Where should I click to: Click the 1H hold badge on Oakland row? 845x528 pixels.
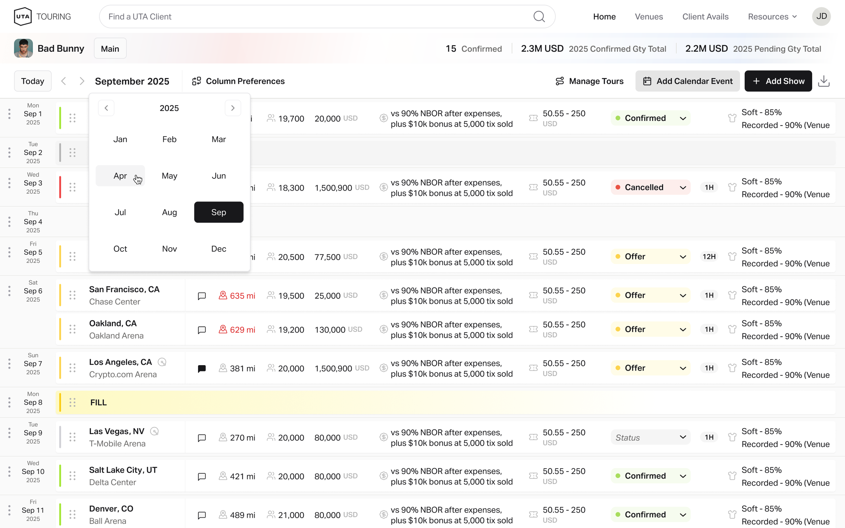point(709,329)
